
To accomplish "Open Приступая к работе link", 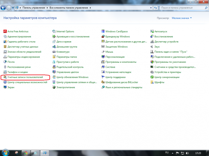I will (x=68, y=62).
